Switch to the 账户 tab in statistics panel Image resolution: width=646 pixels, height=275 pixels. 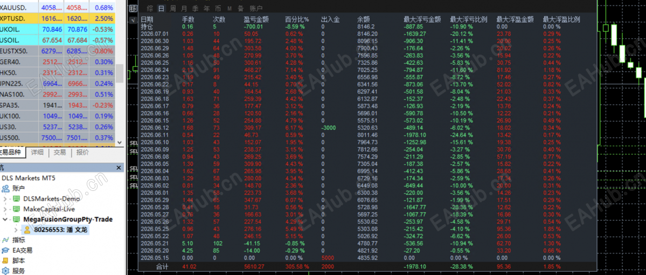tap(256, 8)
